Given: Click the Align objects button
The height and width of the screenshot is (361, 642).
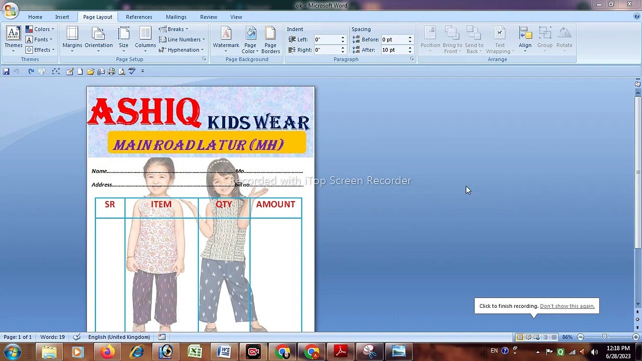Looking at the screenshot, I should (525, 40).
